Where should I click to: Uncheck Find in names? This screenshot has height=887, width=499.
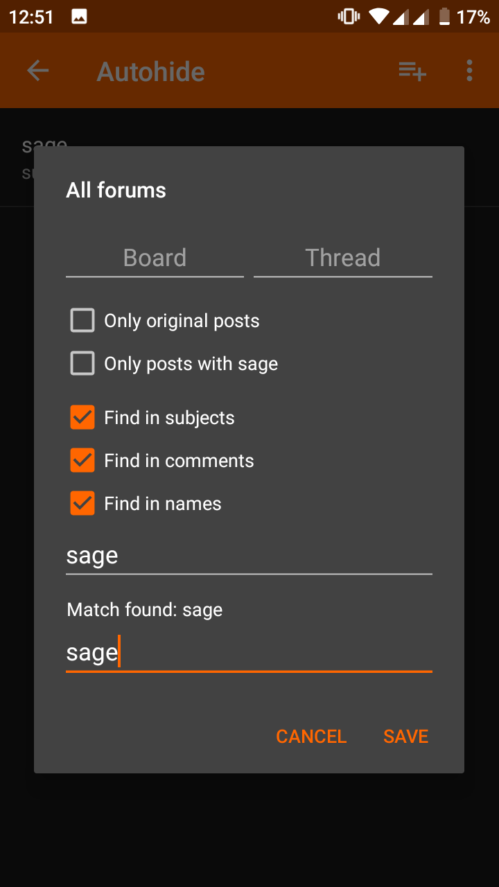pyautogui.click(x=82, y=504)
